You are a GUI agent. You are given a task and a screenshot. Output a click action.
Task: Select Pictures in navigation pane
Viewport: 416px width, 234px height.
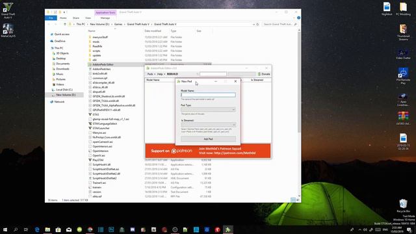pyautogui.click(x=60, y=79)
